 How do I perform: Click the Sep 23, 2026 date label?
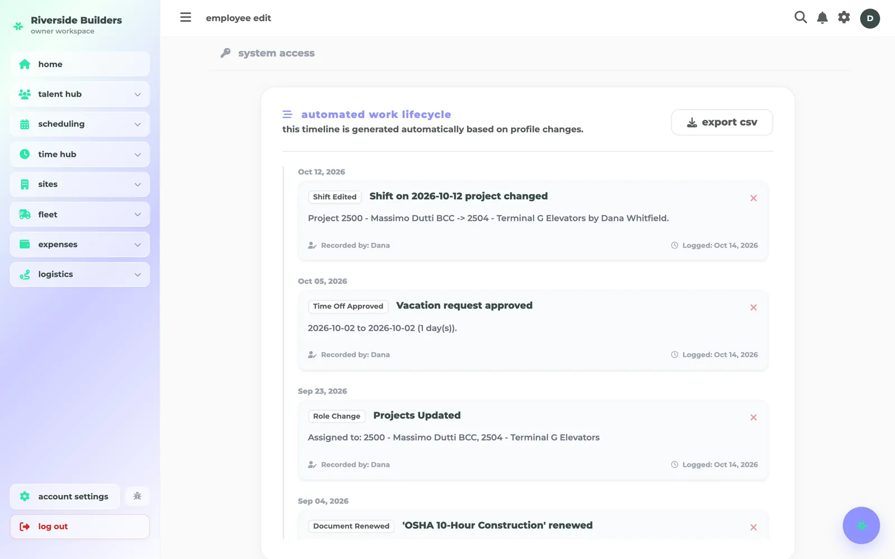322,391
